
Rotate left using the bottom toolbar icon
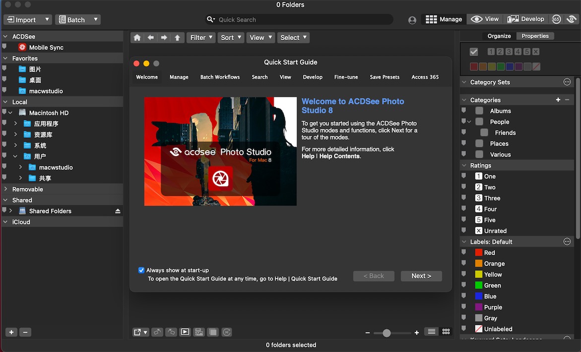click(x=157, y=332)
